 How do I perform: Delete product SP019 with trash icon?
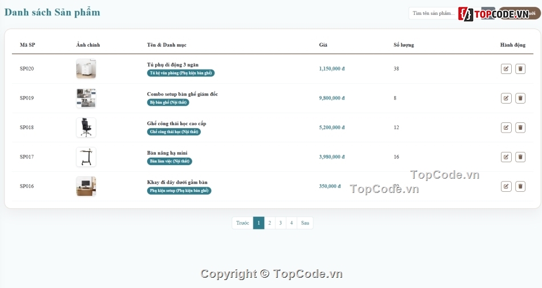tap(520, 98)
